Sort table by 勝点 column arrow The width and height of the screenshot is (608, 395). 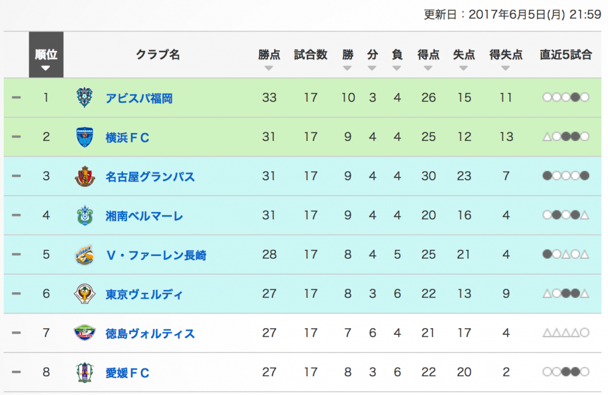pyautogui.click(x=269, y=68)
